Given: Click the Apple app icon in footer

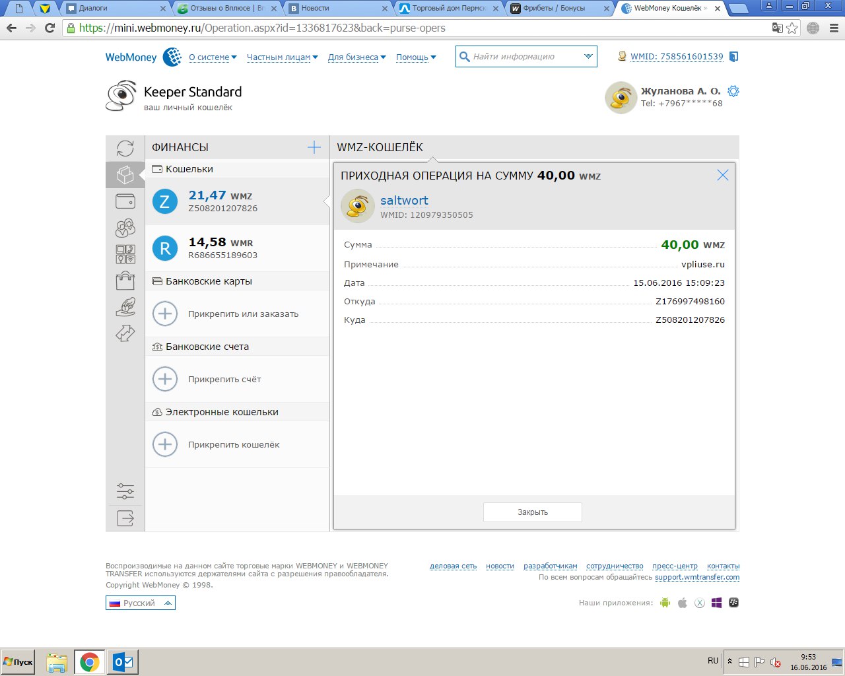Looking at the screenshot, I should 683,603.
